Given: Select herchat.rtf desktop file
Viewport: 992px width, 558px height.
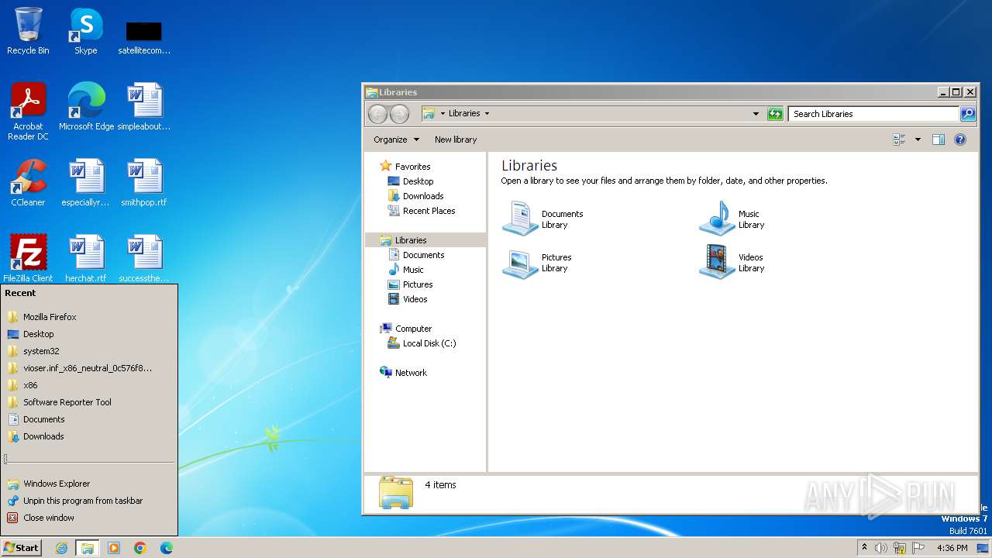Looking at the screenshot, I should 85,259.
